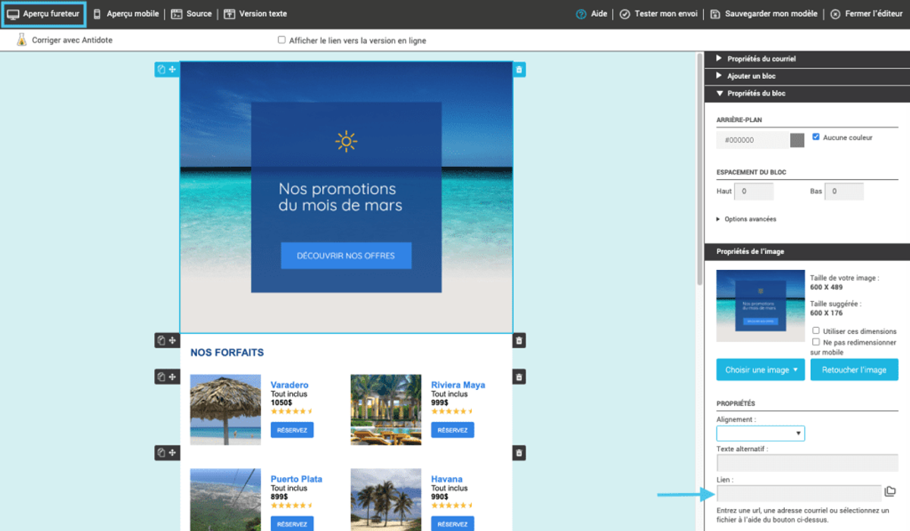Open the background color swatch

click(x=797, y=140)
